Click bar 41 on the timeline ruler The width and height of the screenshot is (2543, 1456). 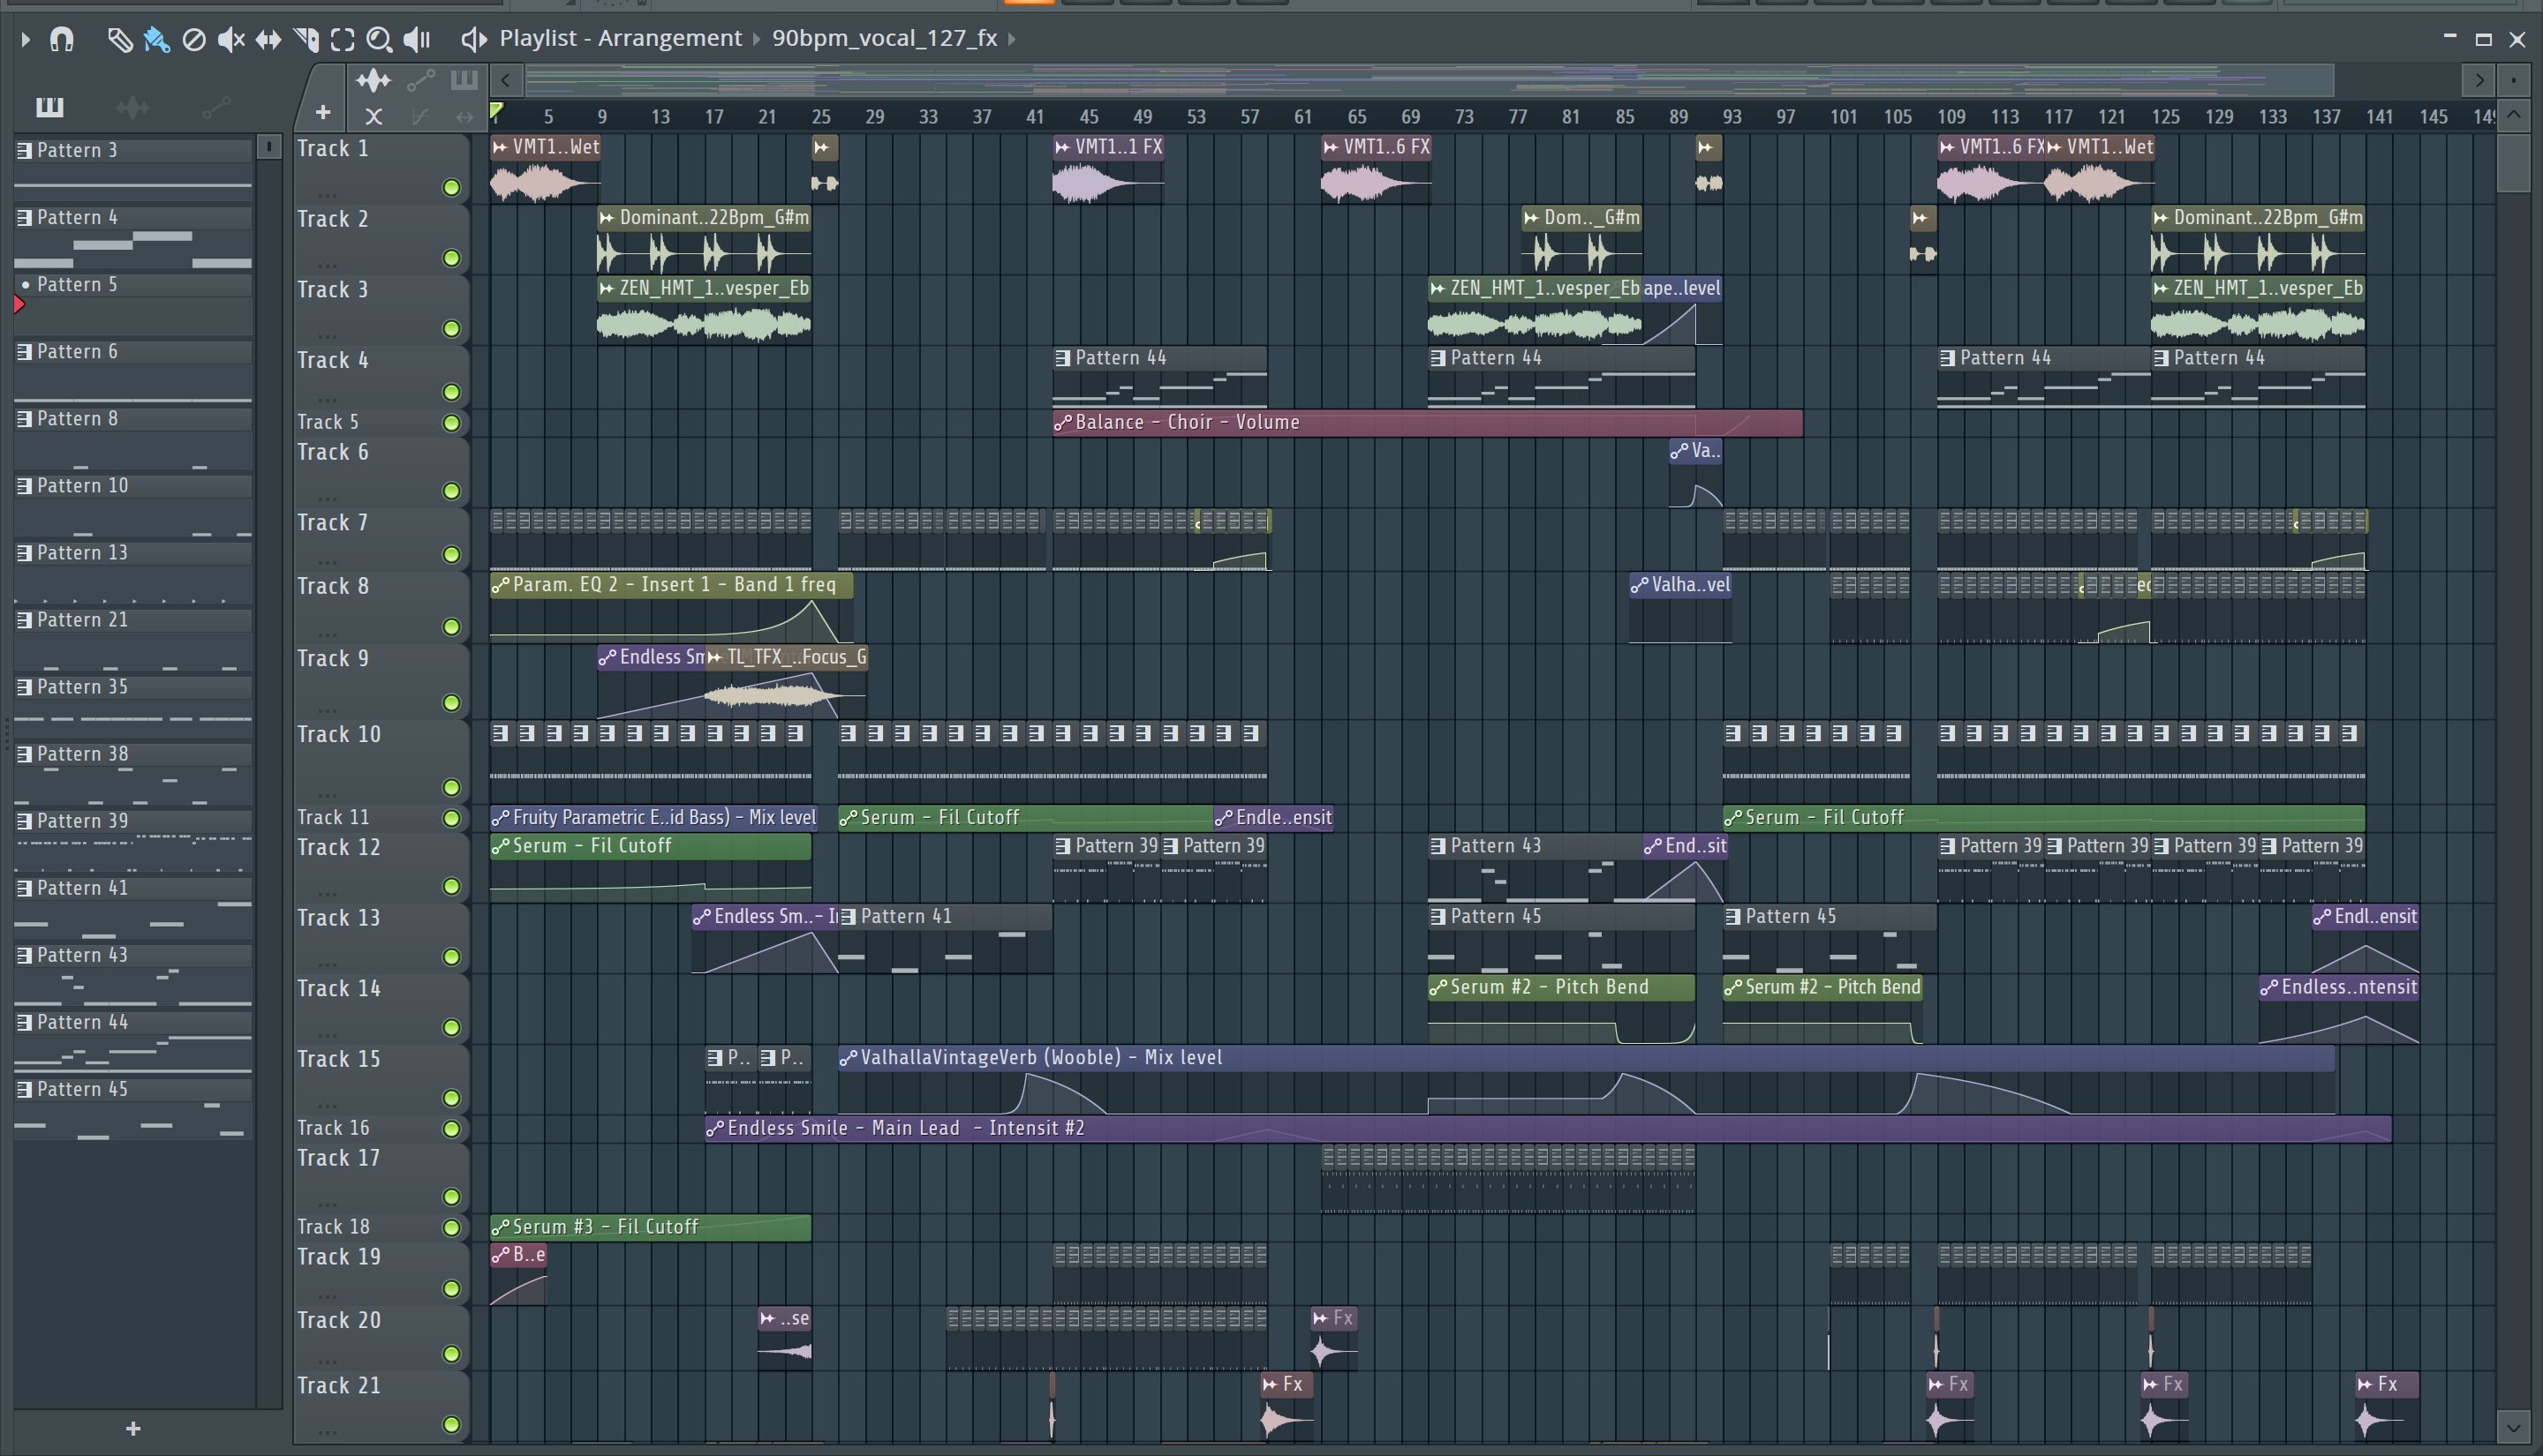pos(1036,117)
